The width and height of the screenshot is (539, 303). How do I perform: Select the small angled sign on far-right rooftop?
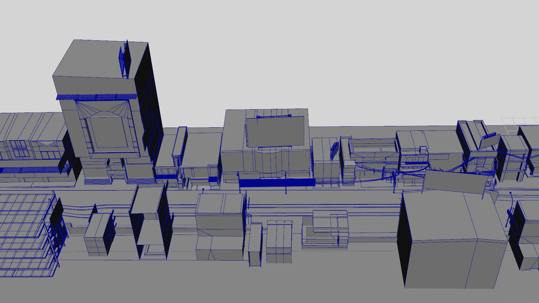tap(489, 142)
